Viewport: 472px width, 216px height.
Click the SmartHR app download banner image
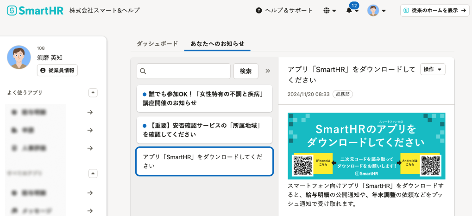(x=366, y=146)
